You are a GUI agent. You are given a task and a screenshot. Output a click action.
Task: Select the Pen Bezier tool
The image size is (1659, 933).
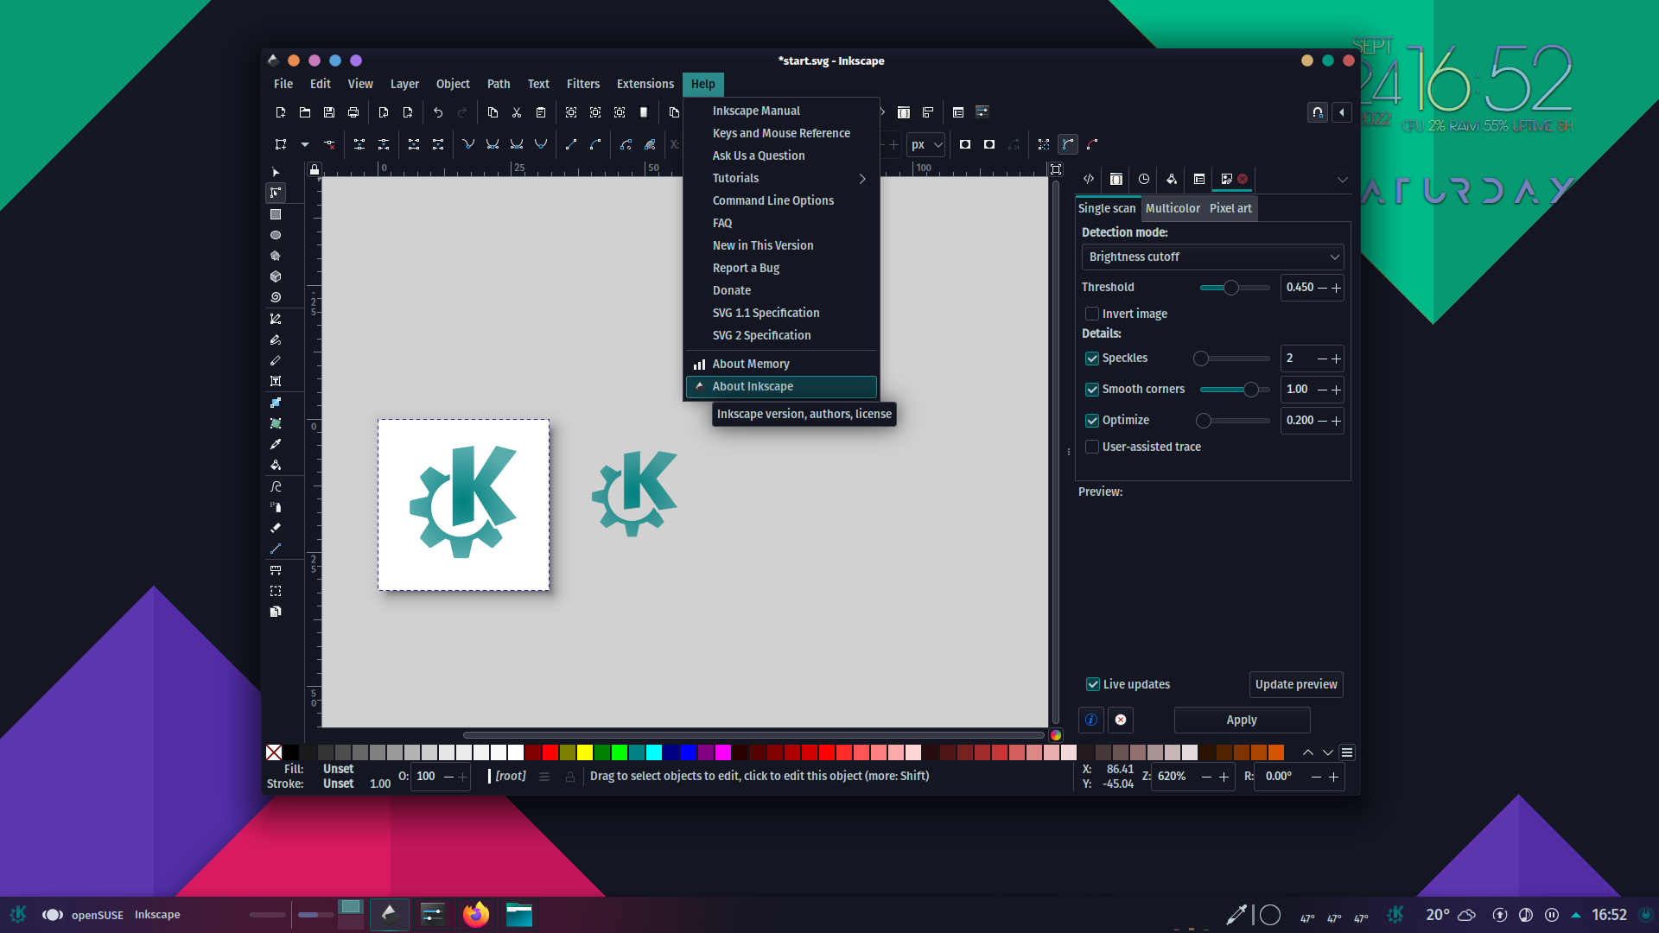[276, 319]
